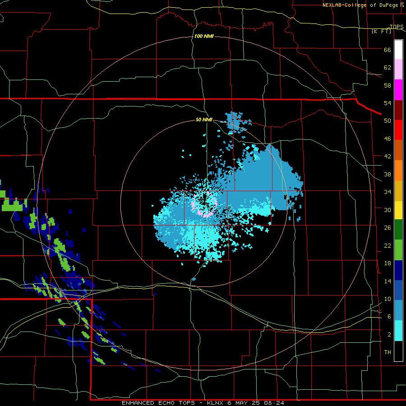Click the navy blue legend swatch
This screenshot has height=406, width=406.
[x=398, y=270]
